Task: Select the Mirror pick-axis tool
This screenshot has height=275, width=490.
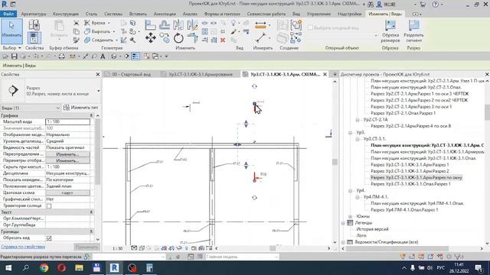Action: 178,25
